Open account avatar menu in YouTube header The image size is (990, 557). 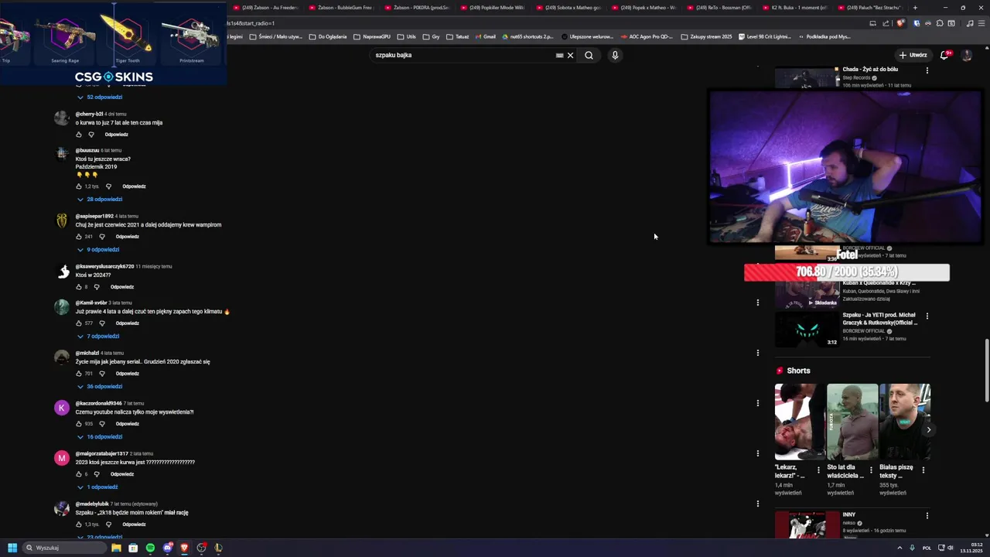[x=966, y=55]
